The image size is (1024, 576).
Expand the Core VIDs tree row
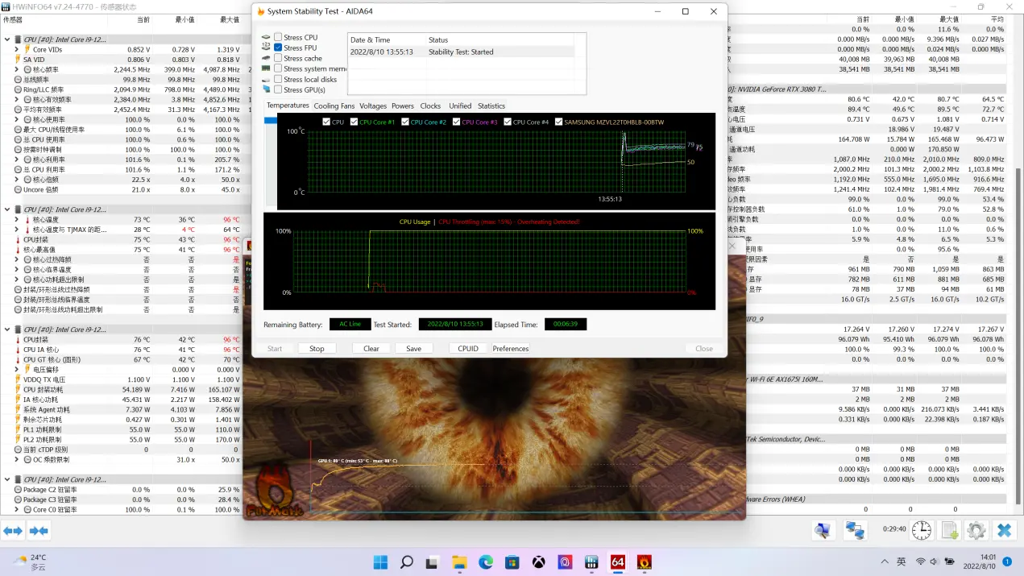(x=16, y=49)
